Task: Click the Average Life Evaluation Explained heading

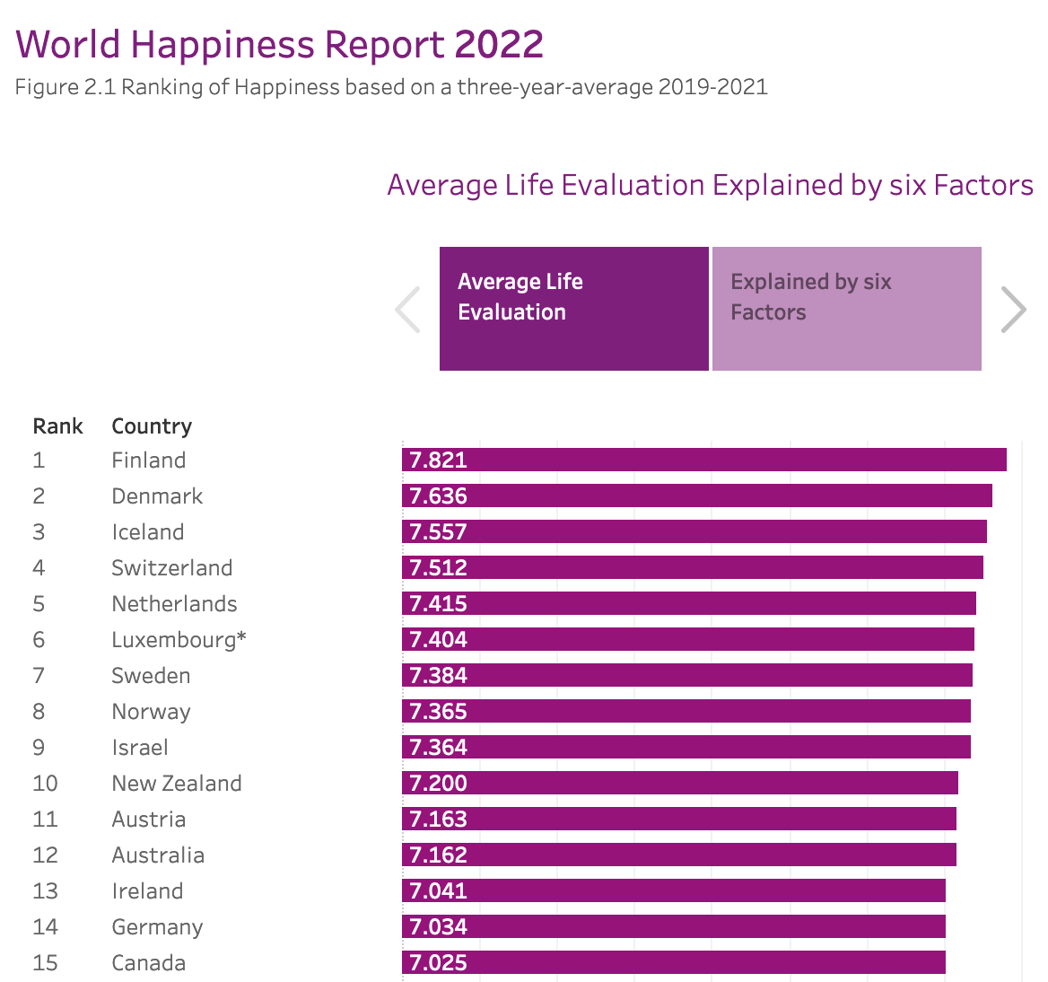Action: coord(711,185)
